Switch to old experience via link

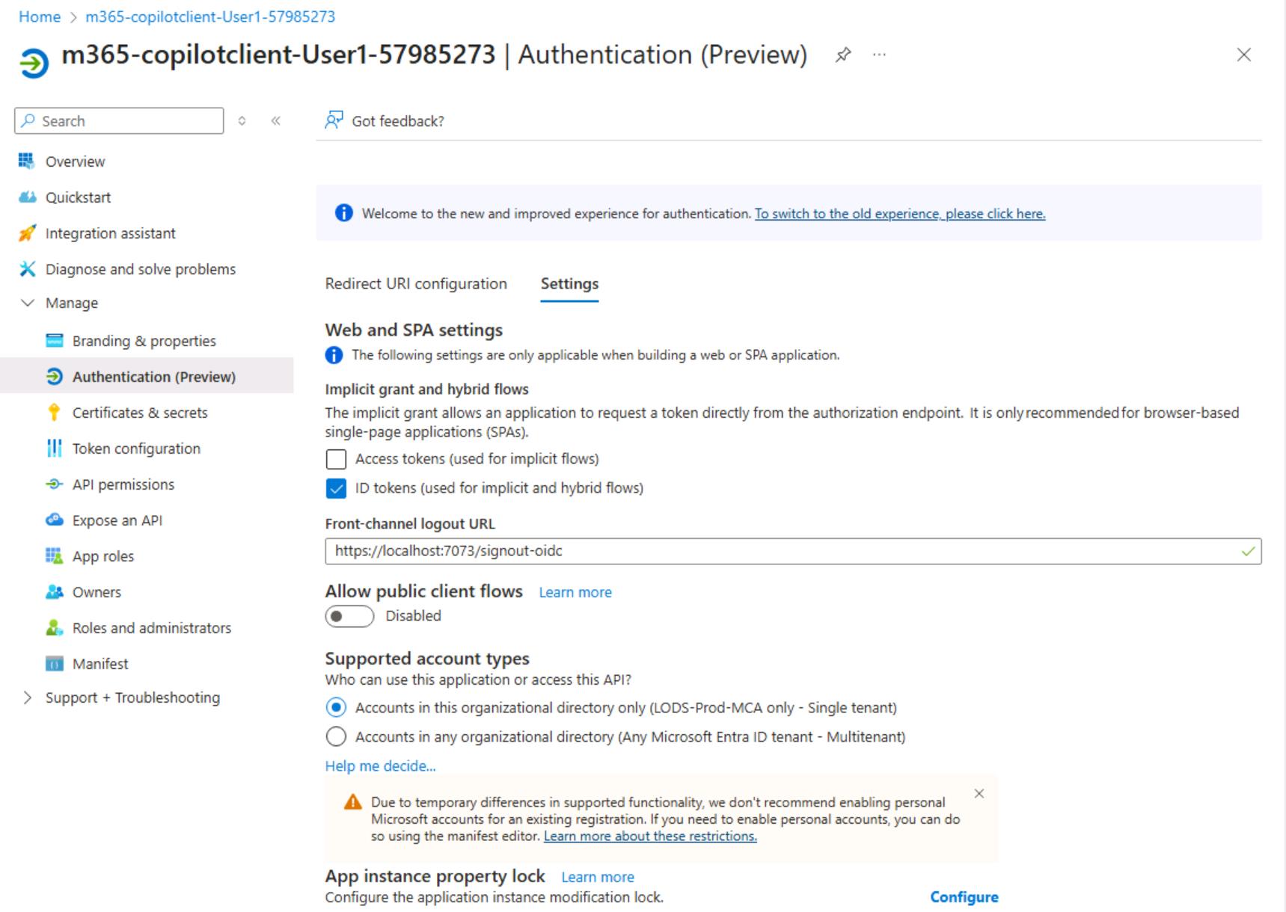[x=899, y=214]
